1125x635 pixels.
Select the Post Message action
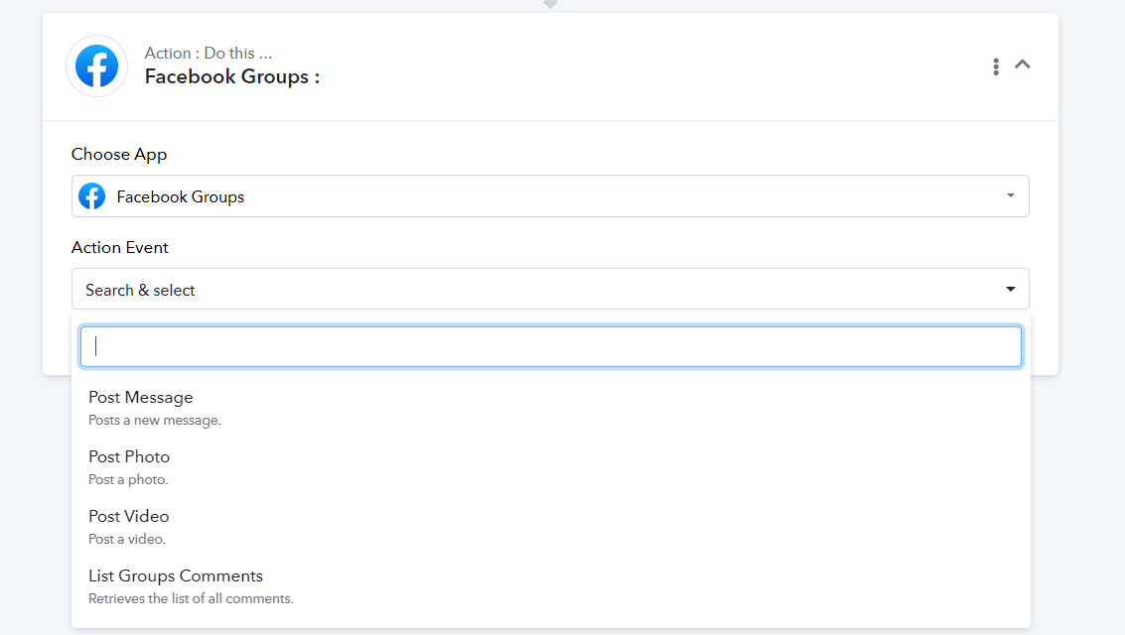pos(141,398)
